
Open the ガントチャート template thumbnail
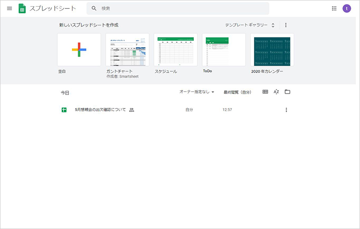[127, 49]
